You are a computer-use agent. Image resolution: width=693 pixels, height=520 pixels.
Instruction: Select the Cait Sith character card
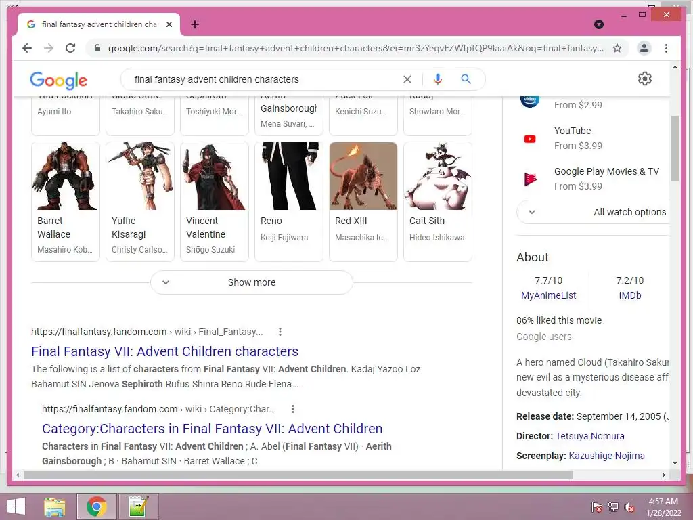click(438, 202)
